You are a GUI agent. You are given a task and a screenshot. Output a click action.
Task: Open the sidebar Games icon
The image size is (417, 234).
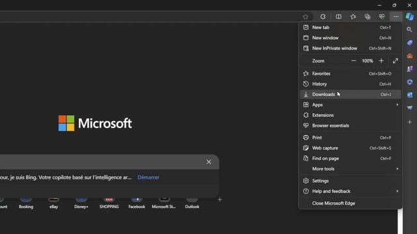click(x=410, y=69)
